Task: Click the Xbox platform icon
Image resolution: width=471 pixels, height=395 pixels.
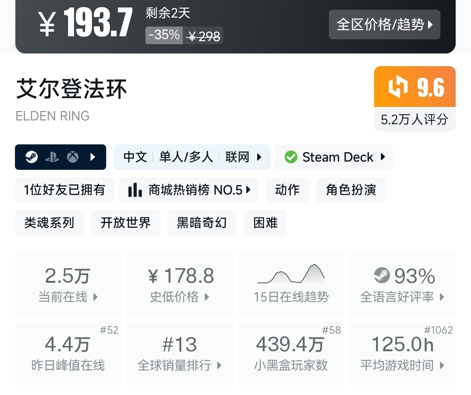Action: (73, 157)
